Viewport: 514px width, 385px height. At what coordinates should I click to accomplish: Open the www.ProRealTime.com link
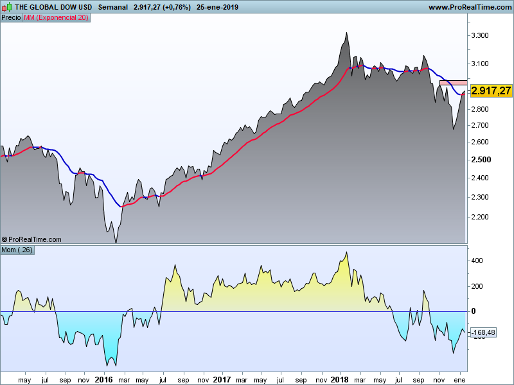(x=469, y=7)
